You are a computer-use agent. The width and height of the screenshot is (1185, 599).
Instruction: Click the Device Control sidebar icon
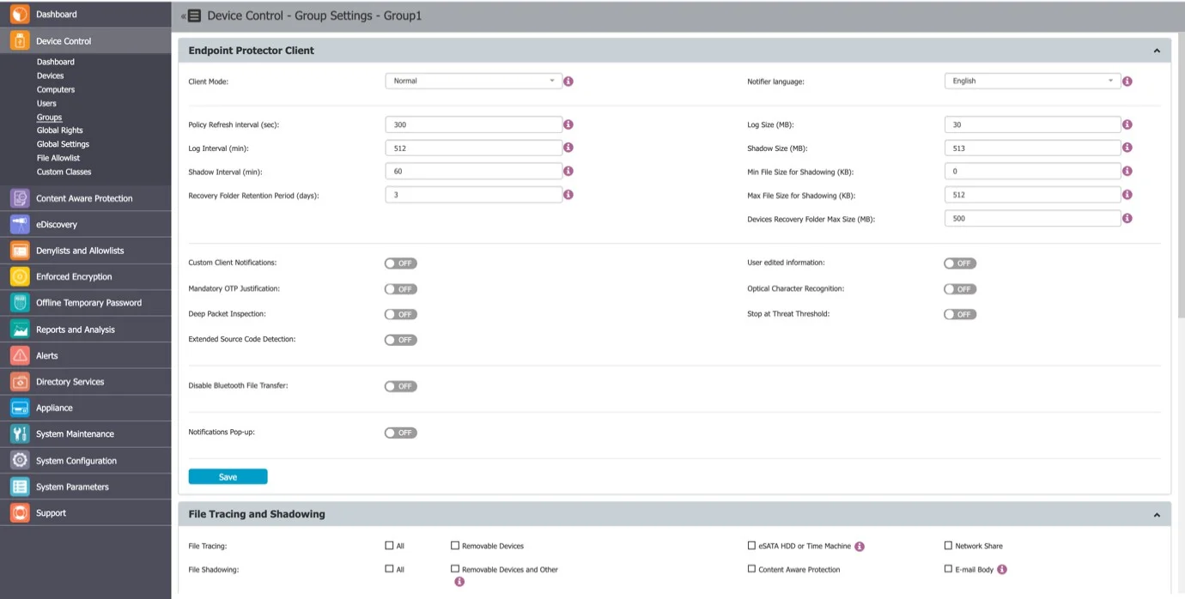coord(20,40)
